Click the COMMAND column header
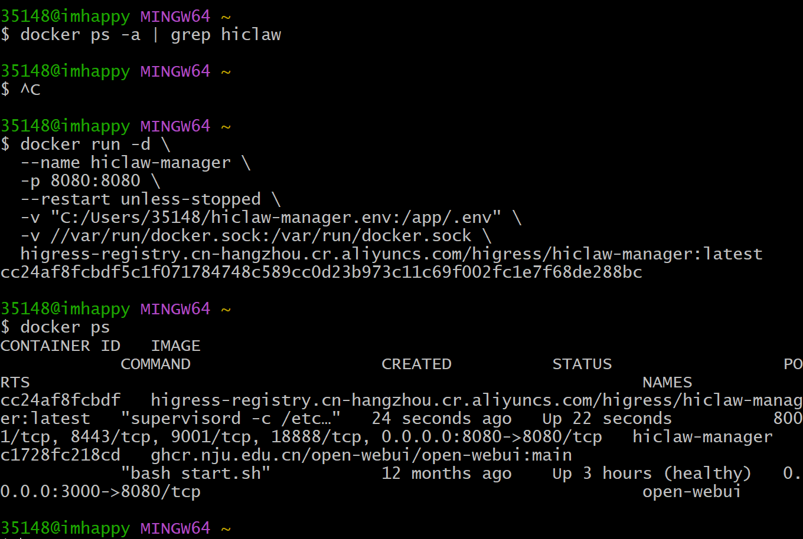803x539 pixels. pos(155,364)
